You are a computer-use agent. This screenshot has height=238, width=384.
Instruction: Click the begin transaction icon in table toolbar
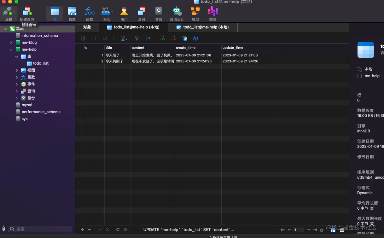click(83, 38)
